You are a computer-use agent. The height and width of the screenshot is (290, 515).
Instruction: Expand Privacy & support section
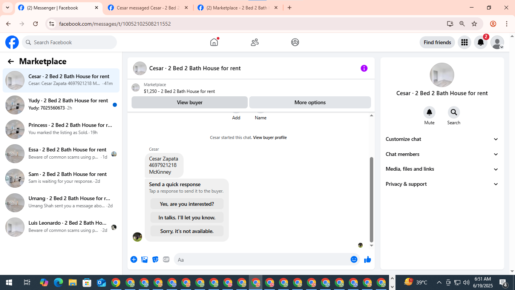(442, 184)
